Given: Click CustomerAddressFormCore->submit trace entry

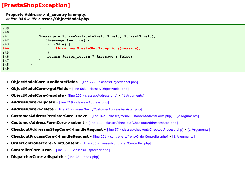Looking at the screenshot, I should [48, 123].
